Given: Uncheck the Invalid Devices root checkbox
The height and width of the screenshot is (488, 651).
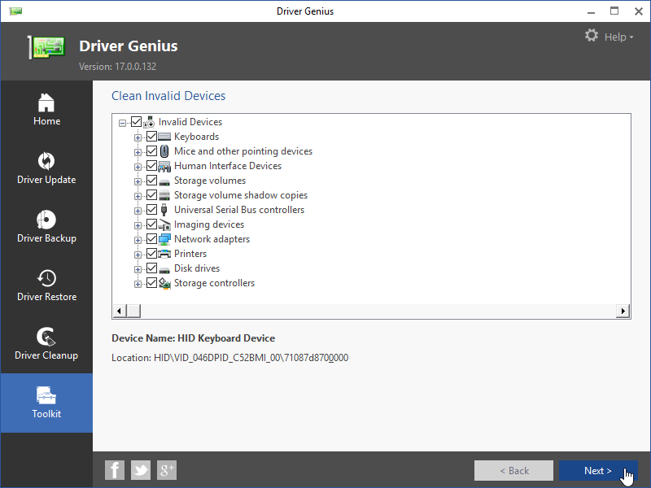Looking at the screenshot, I should pyautogui.click(x=136, y=121).
